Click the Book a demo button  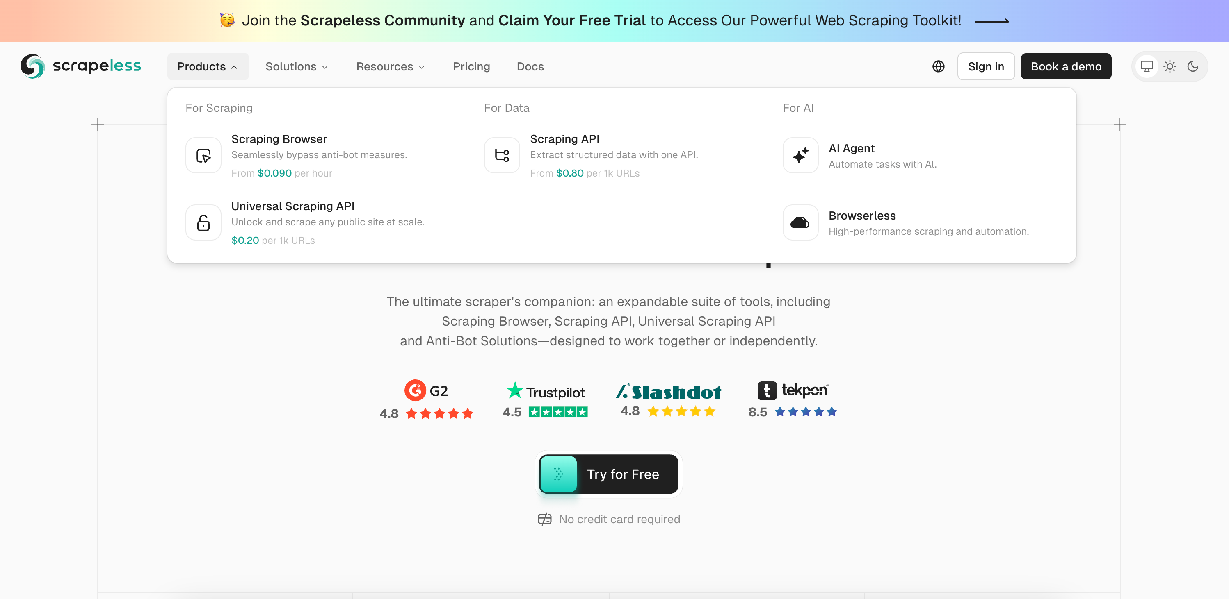tap(1066, 66)
